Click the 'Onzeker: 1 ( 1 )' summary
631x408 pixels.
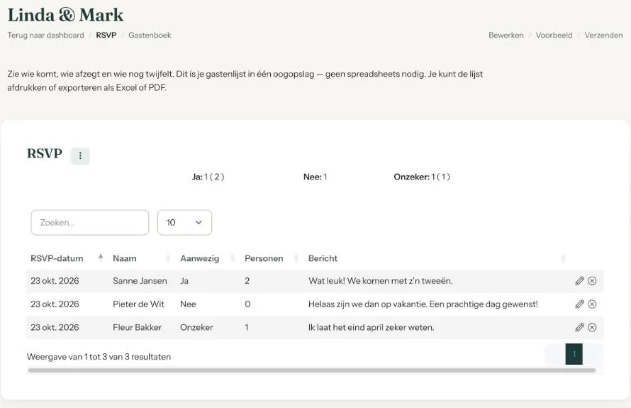tap(422, 177)
